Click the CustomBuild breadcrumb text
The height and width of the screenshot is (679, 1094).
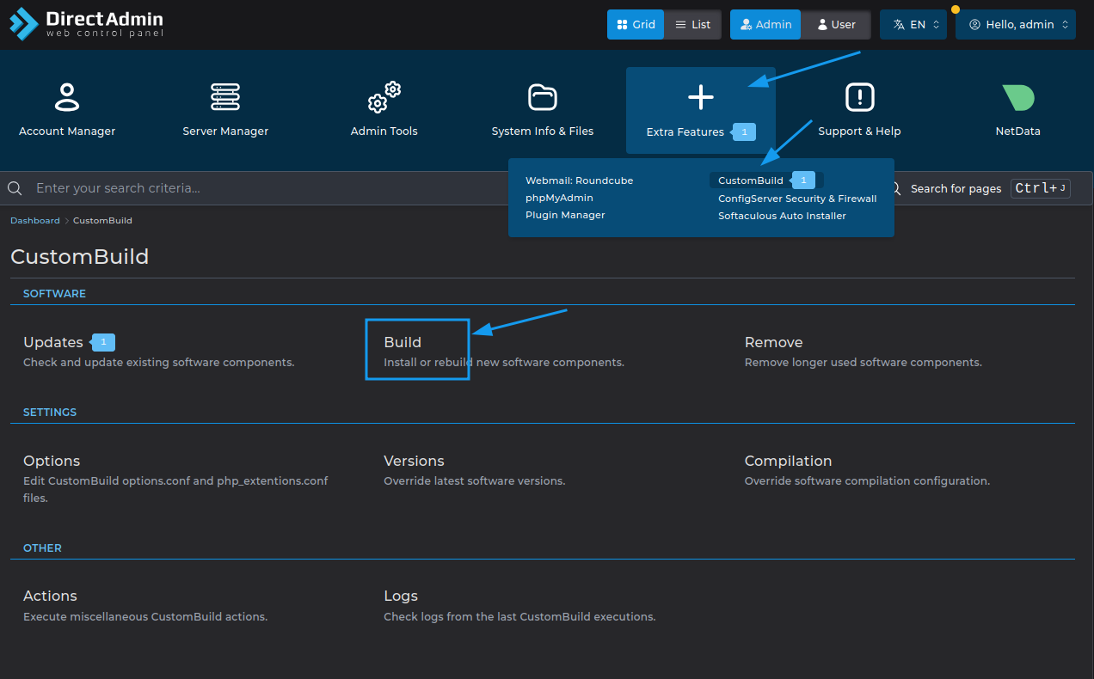102,221
